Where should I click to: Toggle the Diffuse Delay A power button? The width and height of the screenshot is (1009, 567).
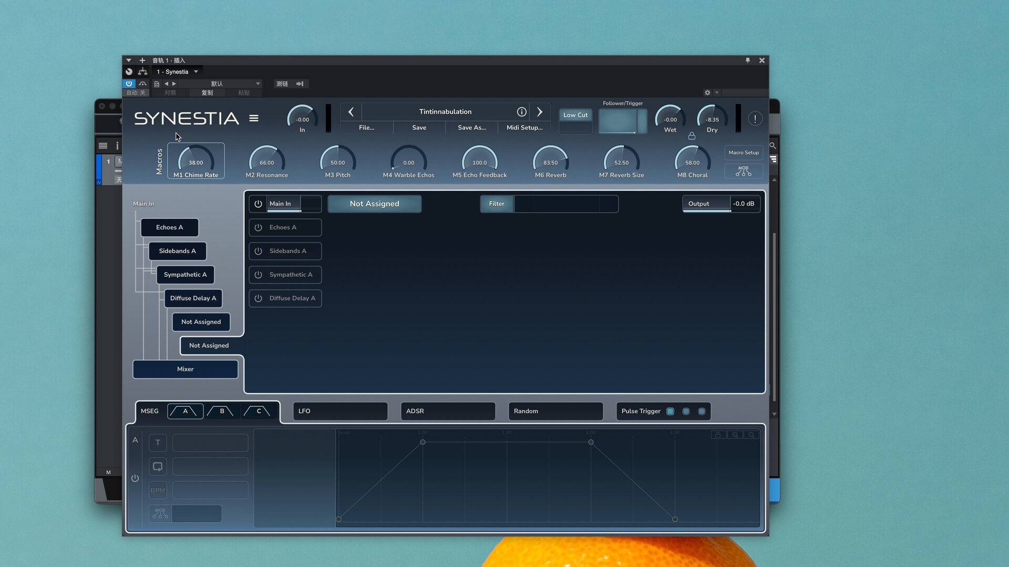coord(258,298)
